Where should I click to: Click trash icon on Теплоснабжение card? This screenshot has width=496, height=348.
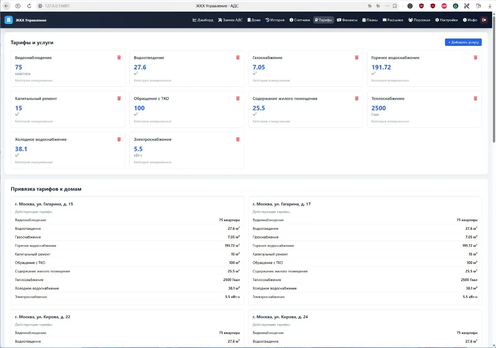tap(475, 98)
